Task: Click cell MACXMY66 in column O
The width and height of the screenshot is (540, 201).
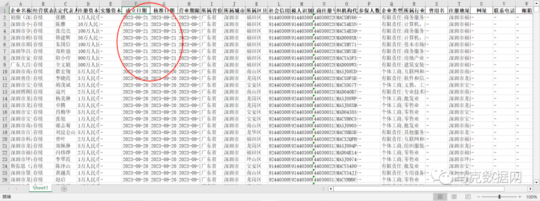Action: [x=346, y=17]
